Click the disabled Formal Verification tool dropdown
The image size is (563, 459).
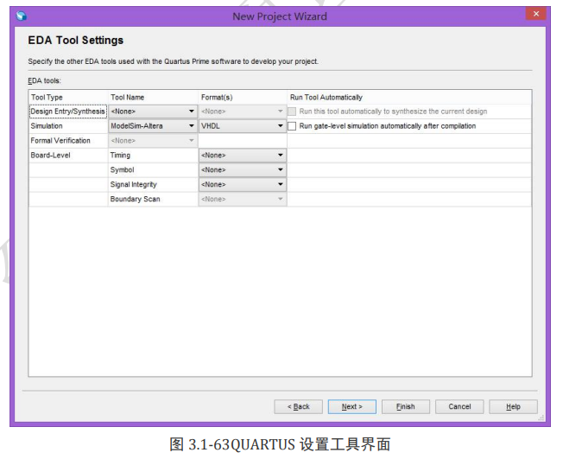point(153,141)
